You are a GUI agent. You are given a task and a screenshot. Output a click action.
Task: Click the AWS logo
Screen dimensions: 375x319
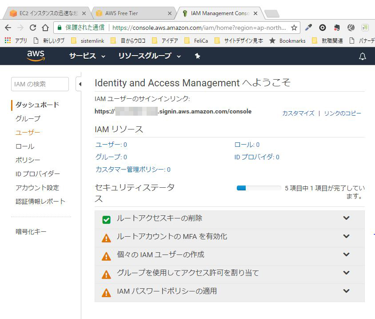tap(36, 56)
